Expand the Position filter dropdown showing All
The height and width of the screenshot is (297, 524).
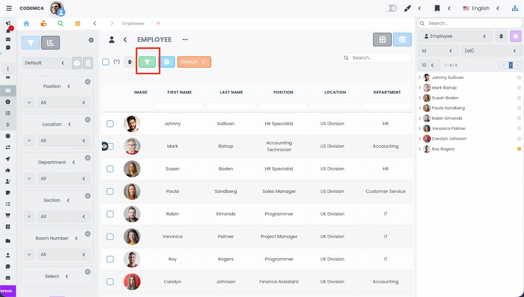64,102
